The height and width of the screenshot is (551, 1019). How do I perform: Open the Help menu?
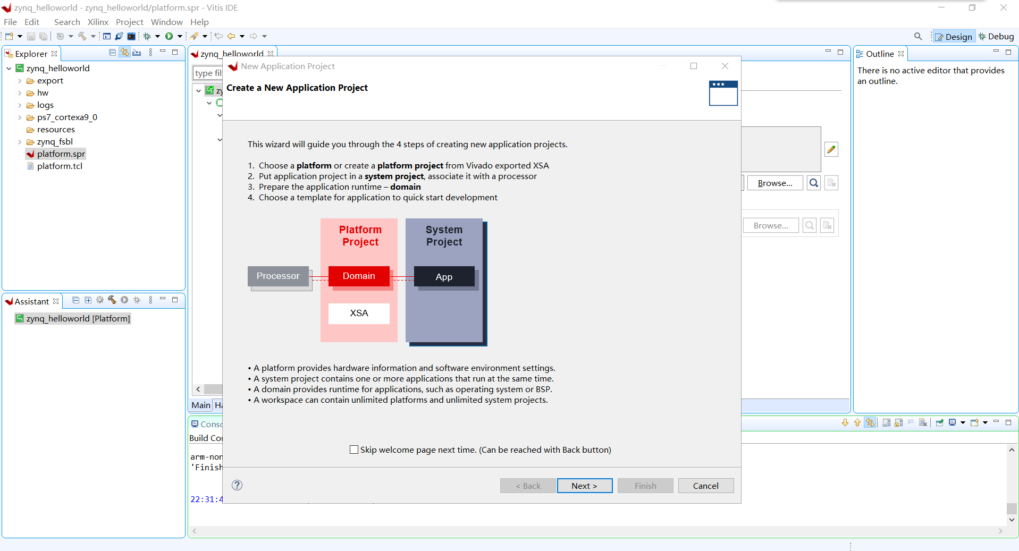click(199, 22)
